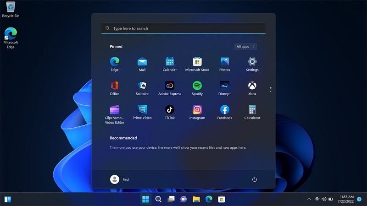Viewport: 367px width, 206px height.
Task: Launch the Calendar app
Action: (169, 64)
